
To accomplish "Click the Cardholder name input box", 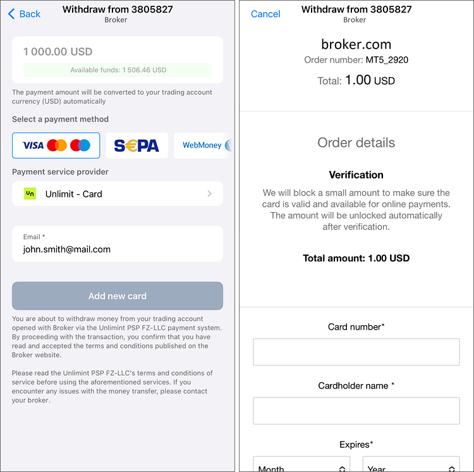I will tap(356, 411).
